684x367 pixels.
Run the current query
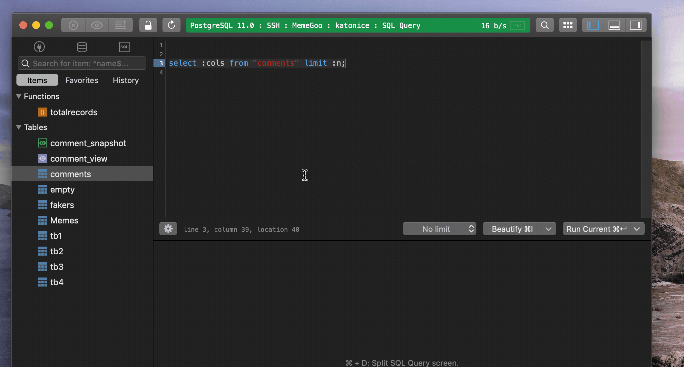coord(596,229)
